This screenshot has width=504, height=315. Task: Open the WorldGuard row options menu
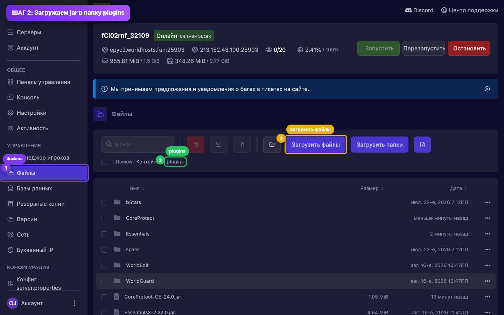pyautogui.click(x=488, y=281)
